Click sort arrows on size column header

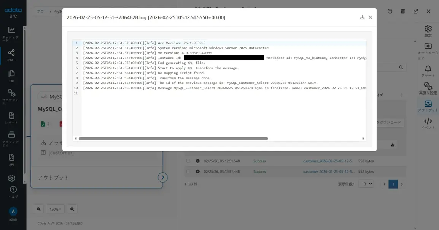[402, 95]
